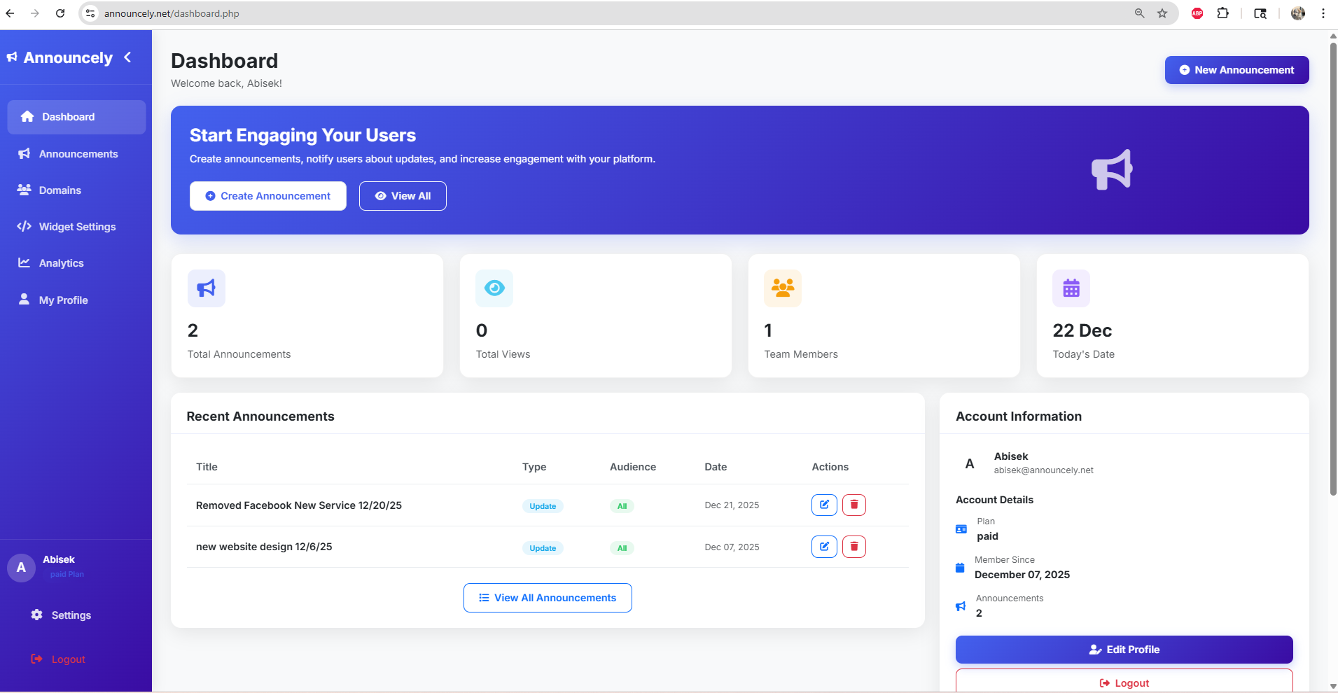Screen dimensions: 1338x693
Task: Click the Member Since calendar icon
Action: 960,568
